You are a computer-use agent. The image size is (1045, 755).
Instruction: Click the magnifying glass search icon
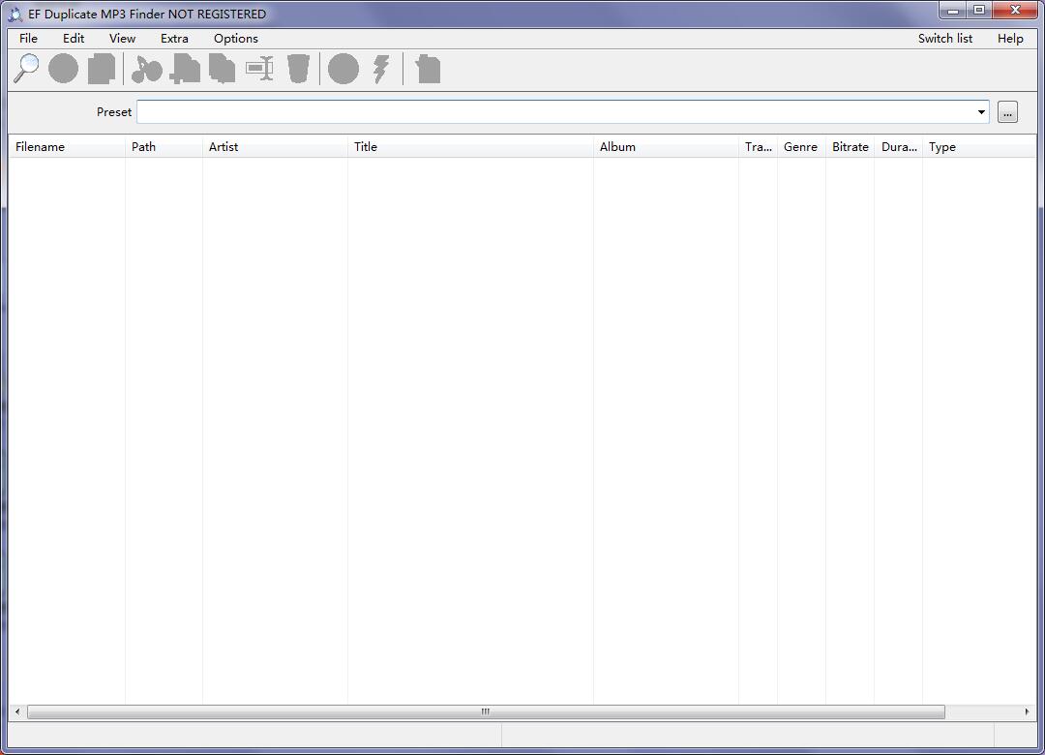coord(27,69)
